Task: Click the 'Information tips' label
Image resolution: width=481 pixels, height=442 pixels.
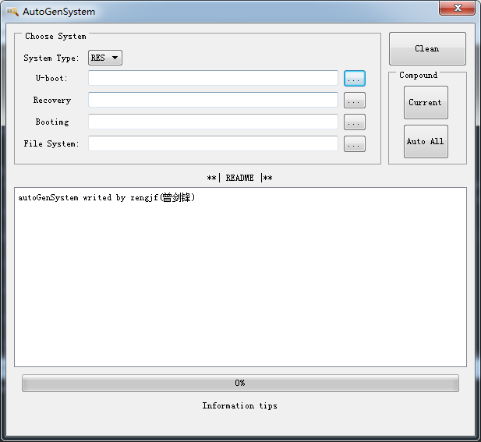Action: [x=239, y=406]
